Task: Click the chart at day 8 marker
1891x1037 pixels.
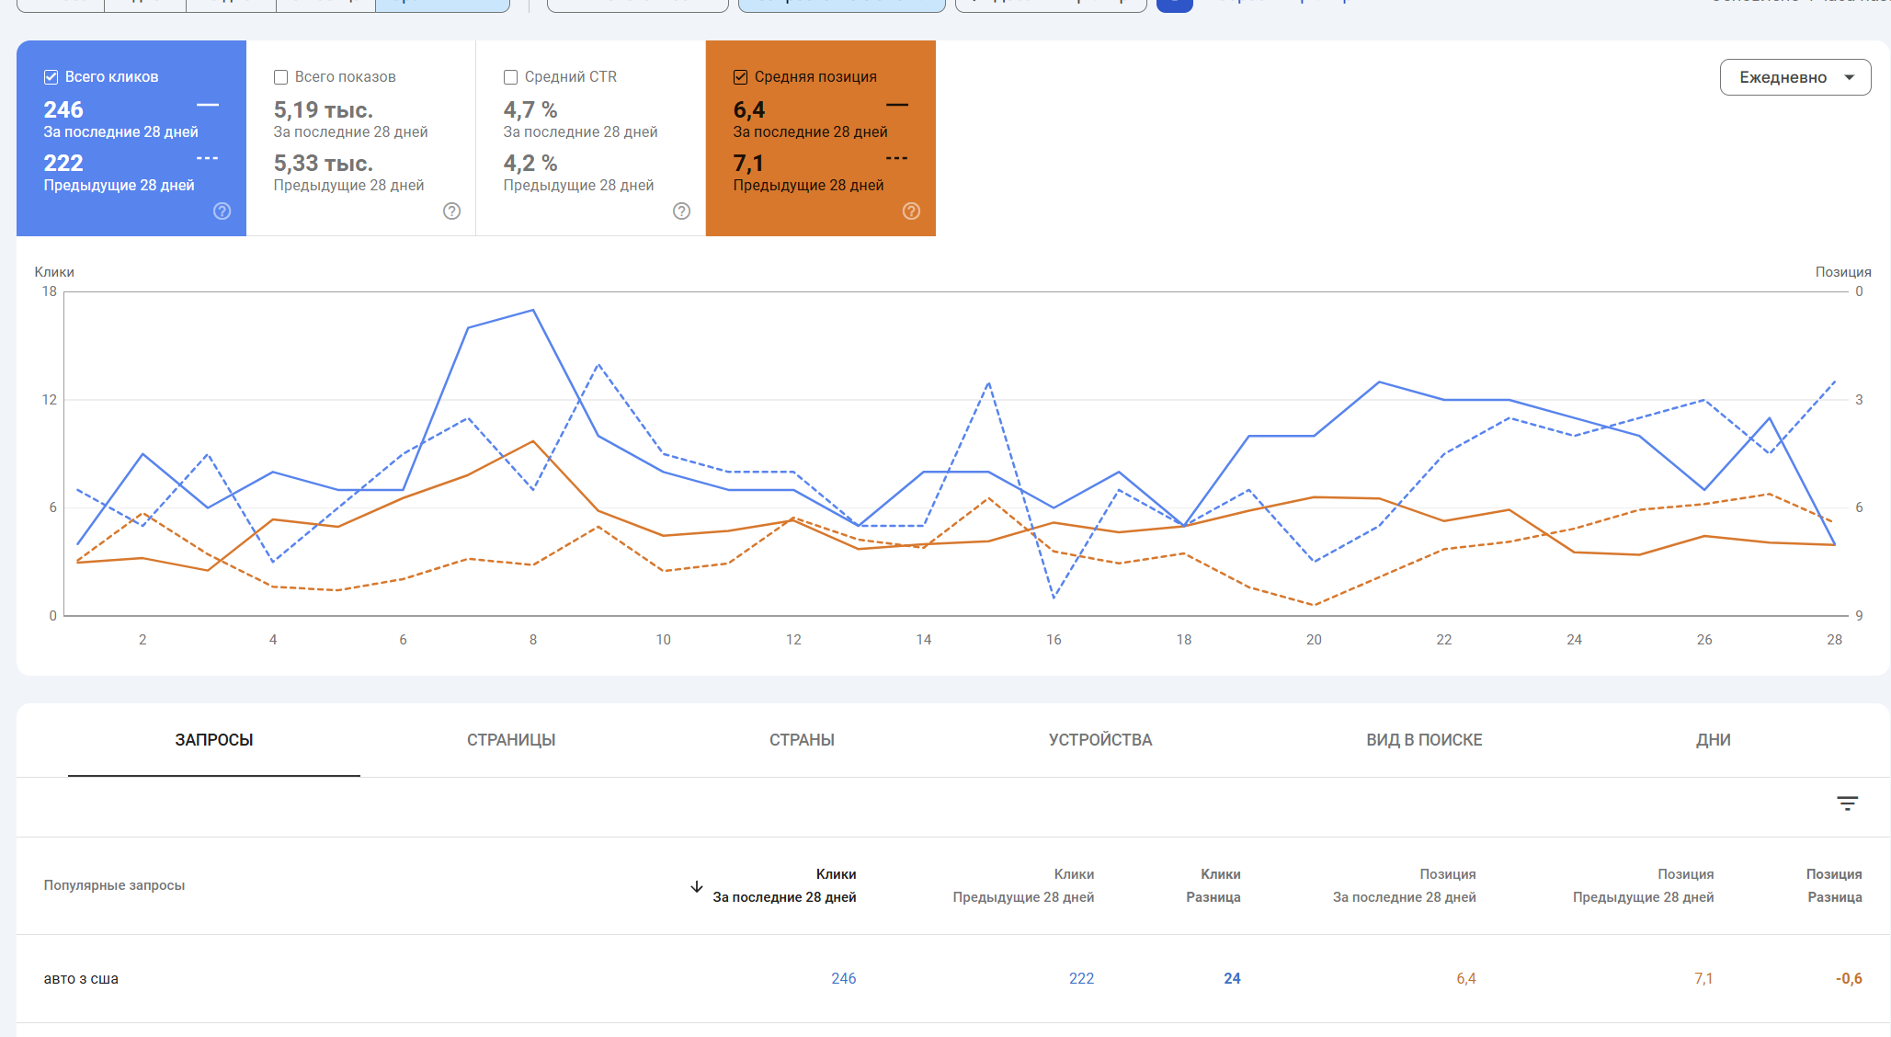Action: pyautogui.click(x=533, y=441)
